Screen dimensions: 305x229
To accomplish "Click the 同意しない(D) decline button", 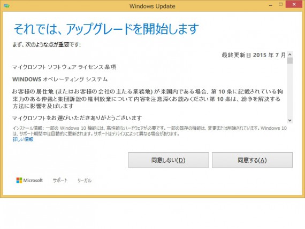I will click(x=169, y=160).
